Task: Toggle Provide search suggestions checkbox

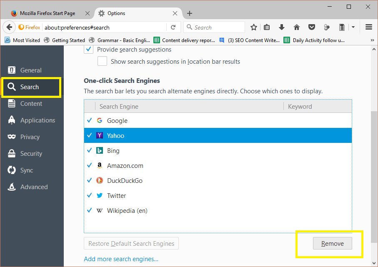Action: 88,50
